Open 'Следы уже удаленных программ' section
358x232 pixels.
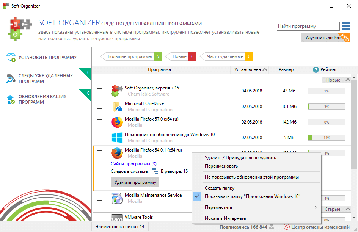click(46, 78)
